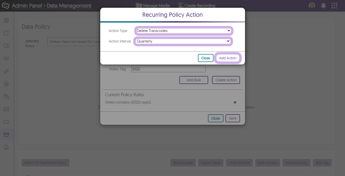The height and width of the screenshot is (176, 345).
Task: Open the Action Type dropdown
Action: pos(183,31)
